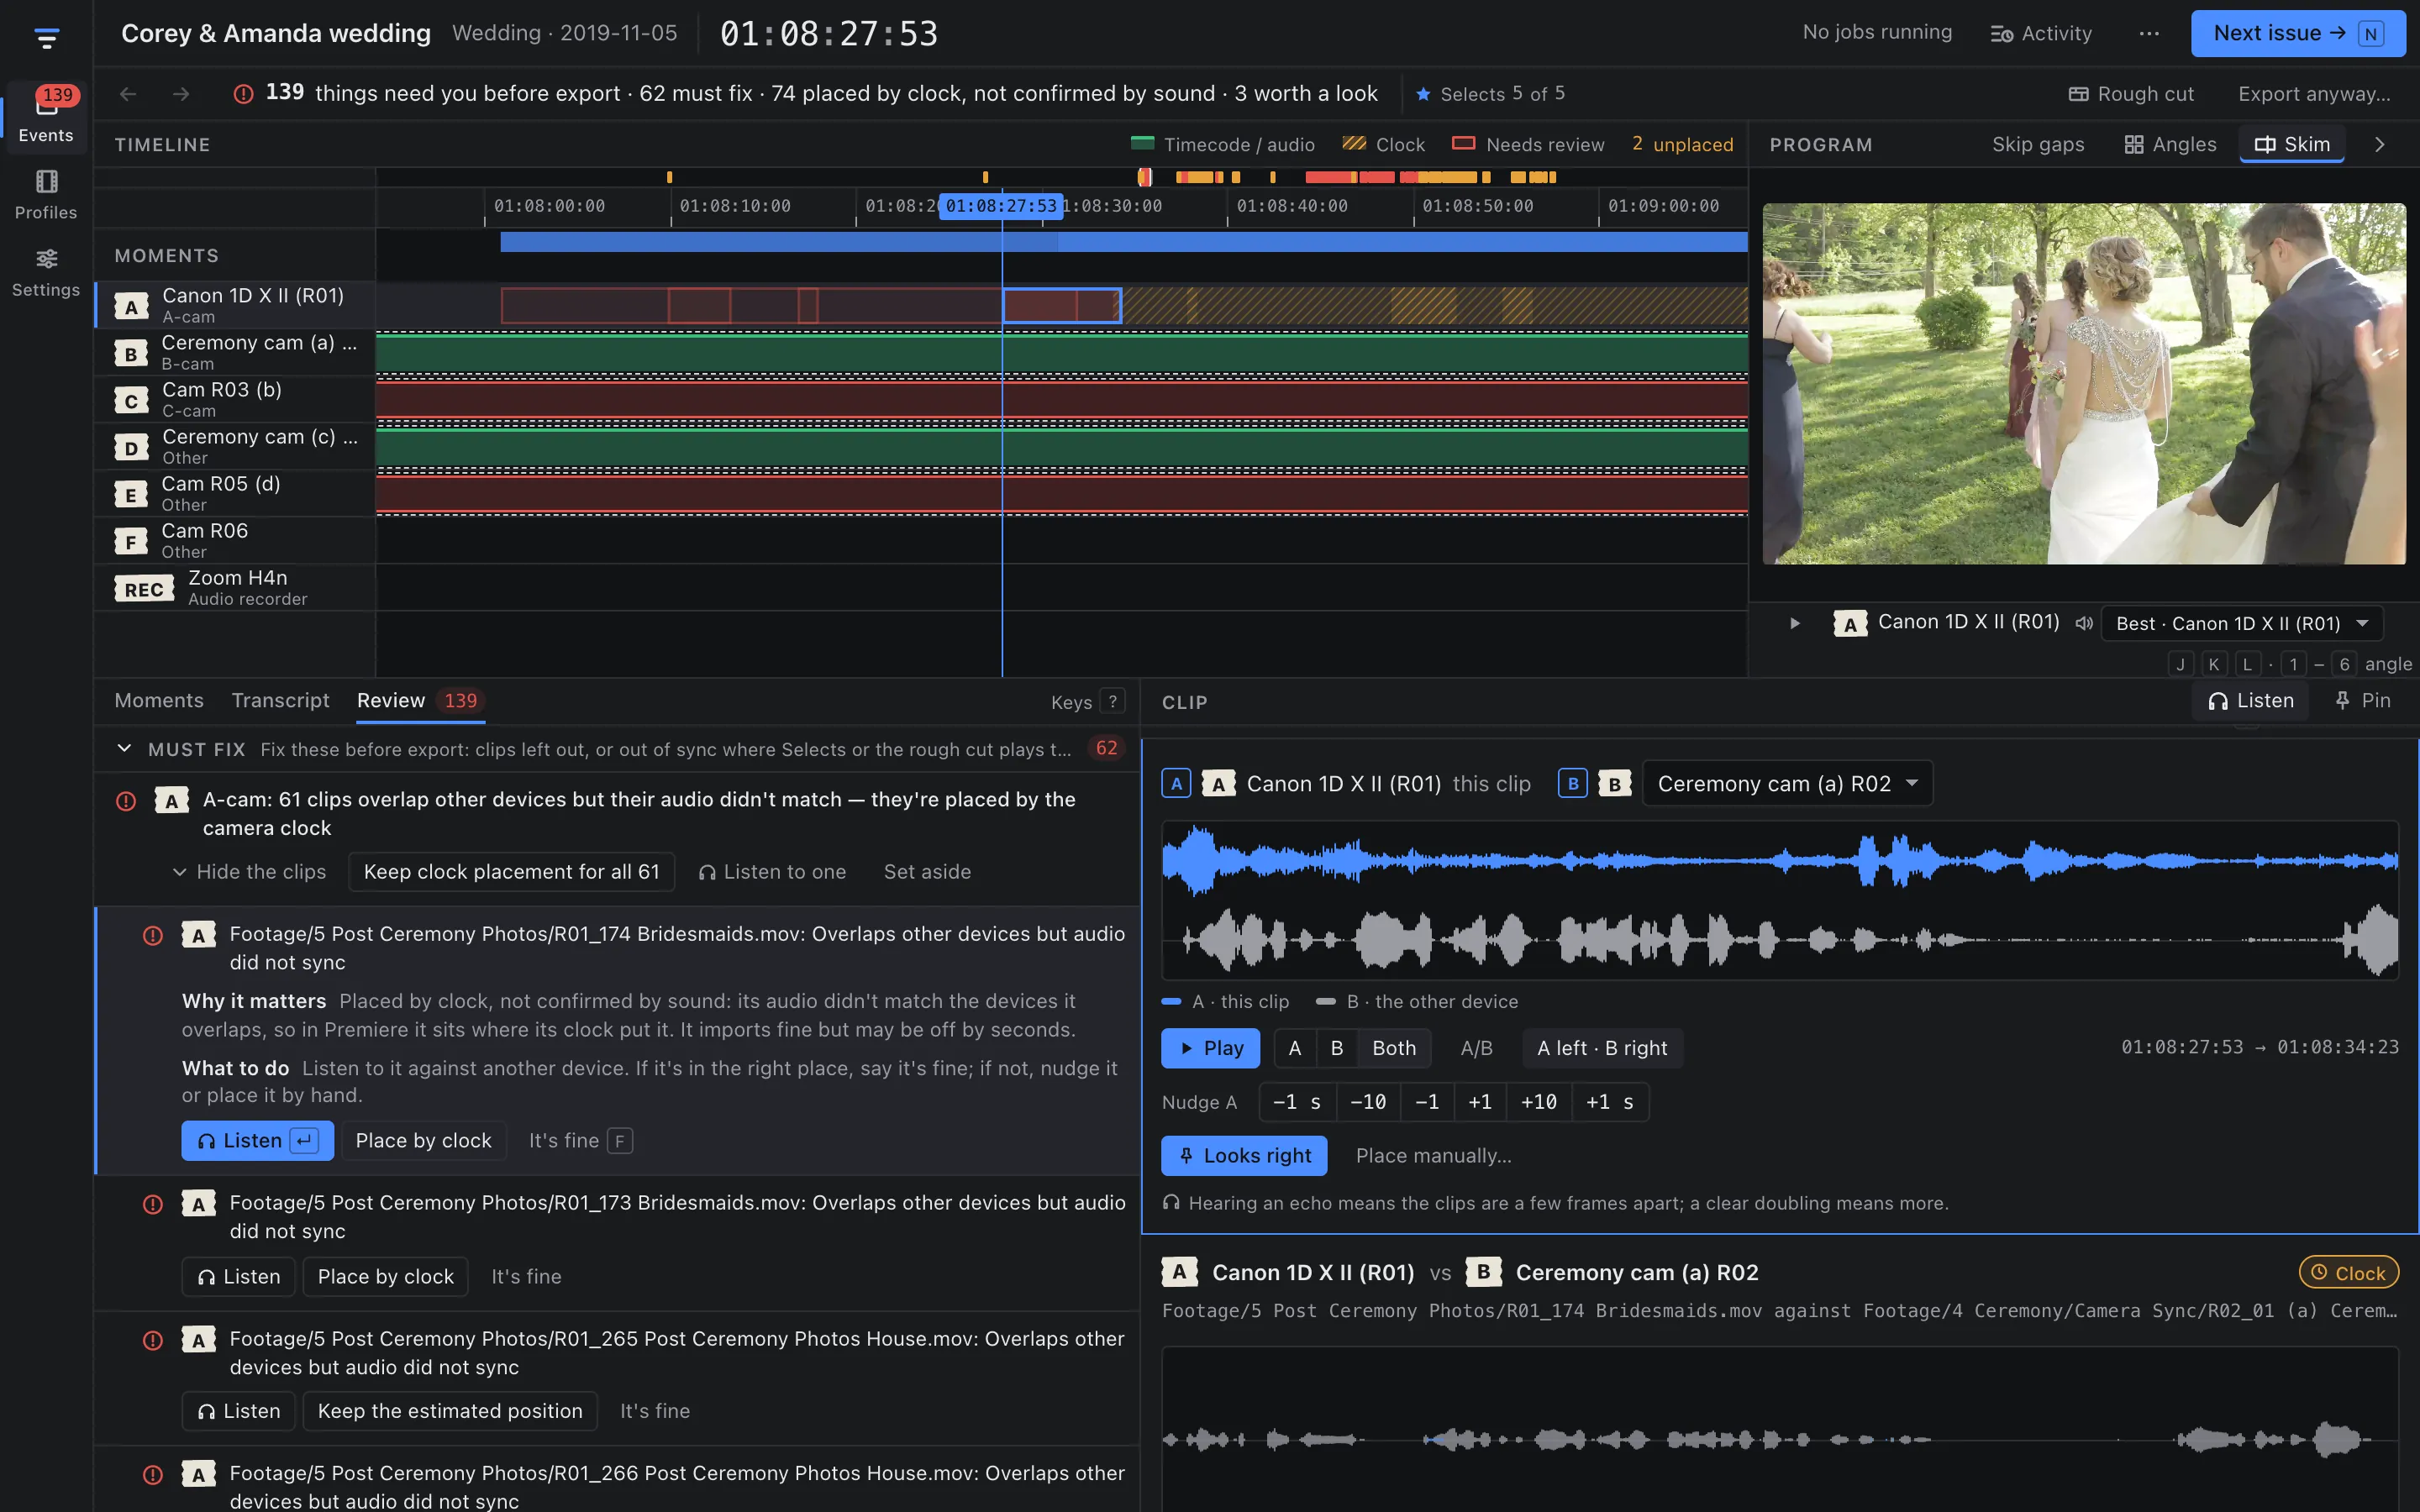Toggle Skip gaps in the Program panel

[x=2037, y=145]
